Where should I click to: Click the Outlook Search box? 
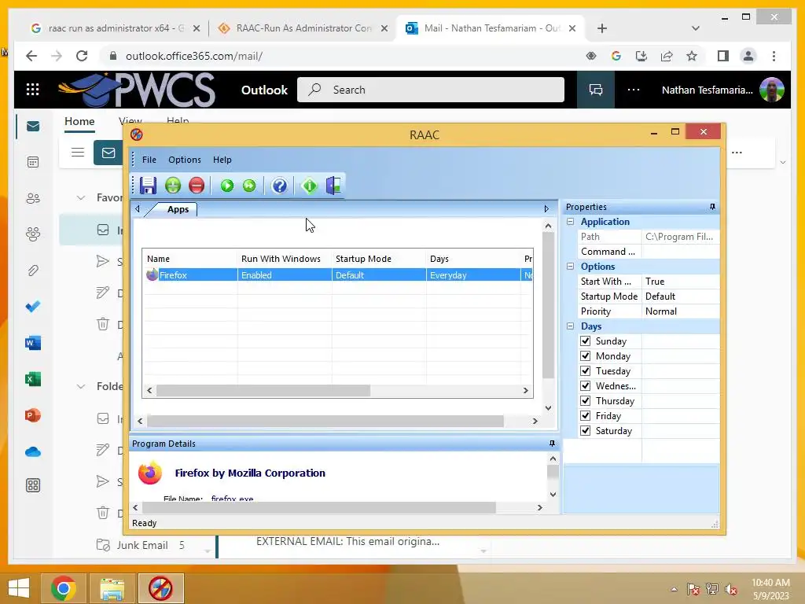430,90
